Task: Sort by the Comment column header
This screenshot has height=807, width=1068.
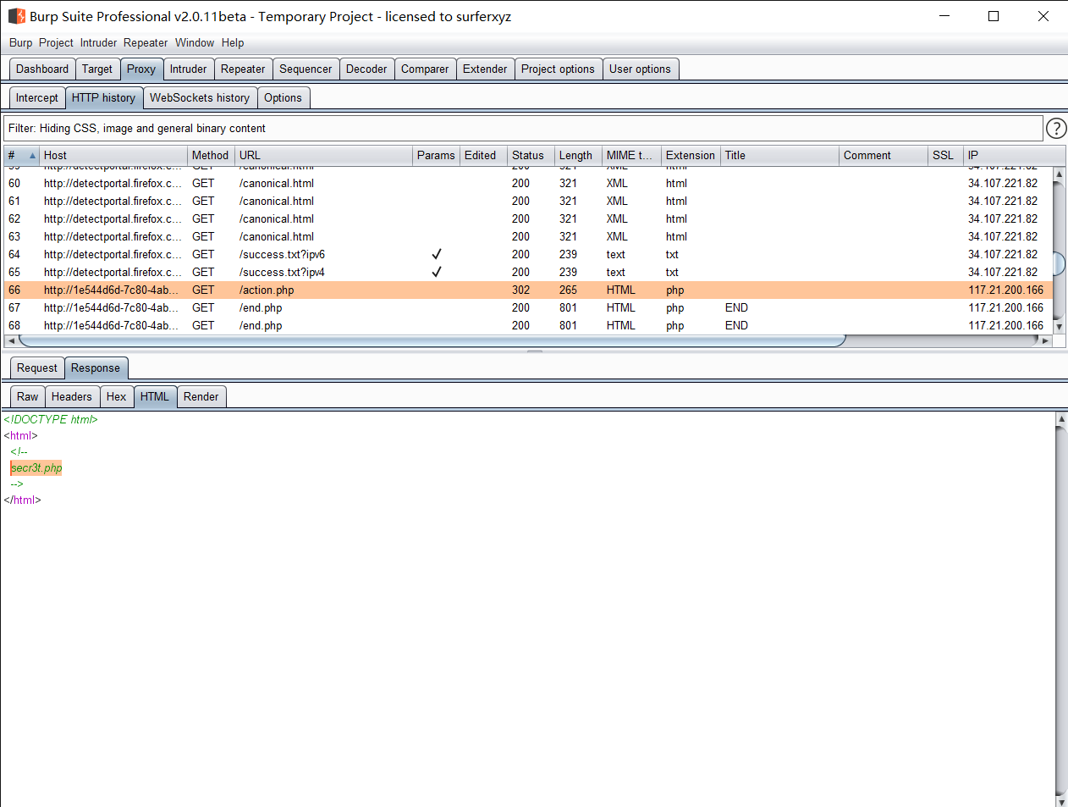Action: pos(883,155)
